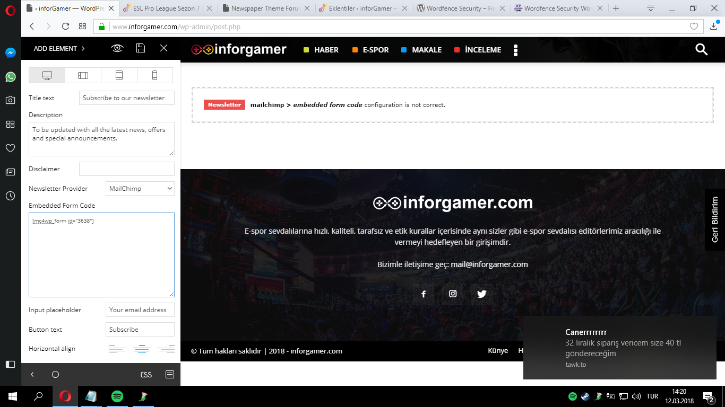Expand the ADD ELEMENT panel
The width and height of the screenshot is (725, 407).
click(x=59, y=48)
